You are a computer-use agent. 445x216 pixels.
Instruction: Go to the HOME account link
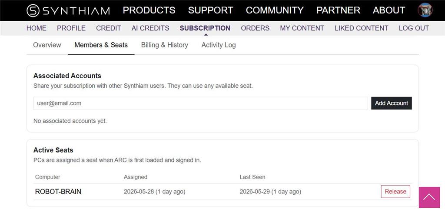click(x=37, y=28)
